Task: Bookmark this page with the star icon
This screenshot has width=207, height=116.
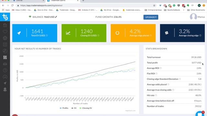Action: [154, 5]
